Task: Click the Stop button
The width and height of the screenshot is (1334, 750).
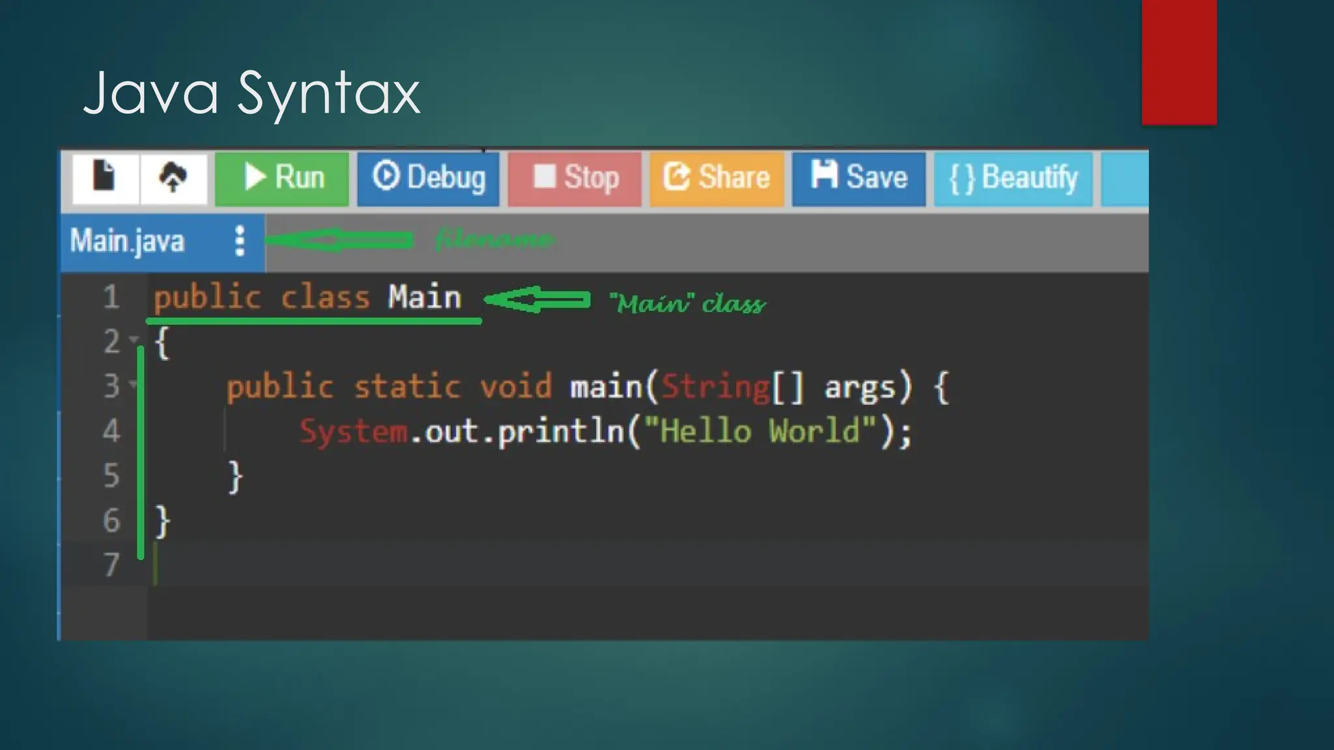Action: click(575, 178)
